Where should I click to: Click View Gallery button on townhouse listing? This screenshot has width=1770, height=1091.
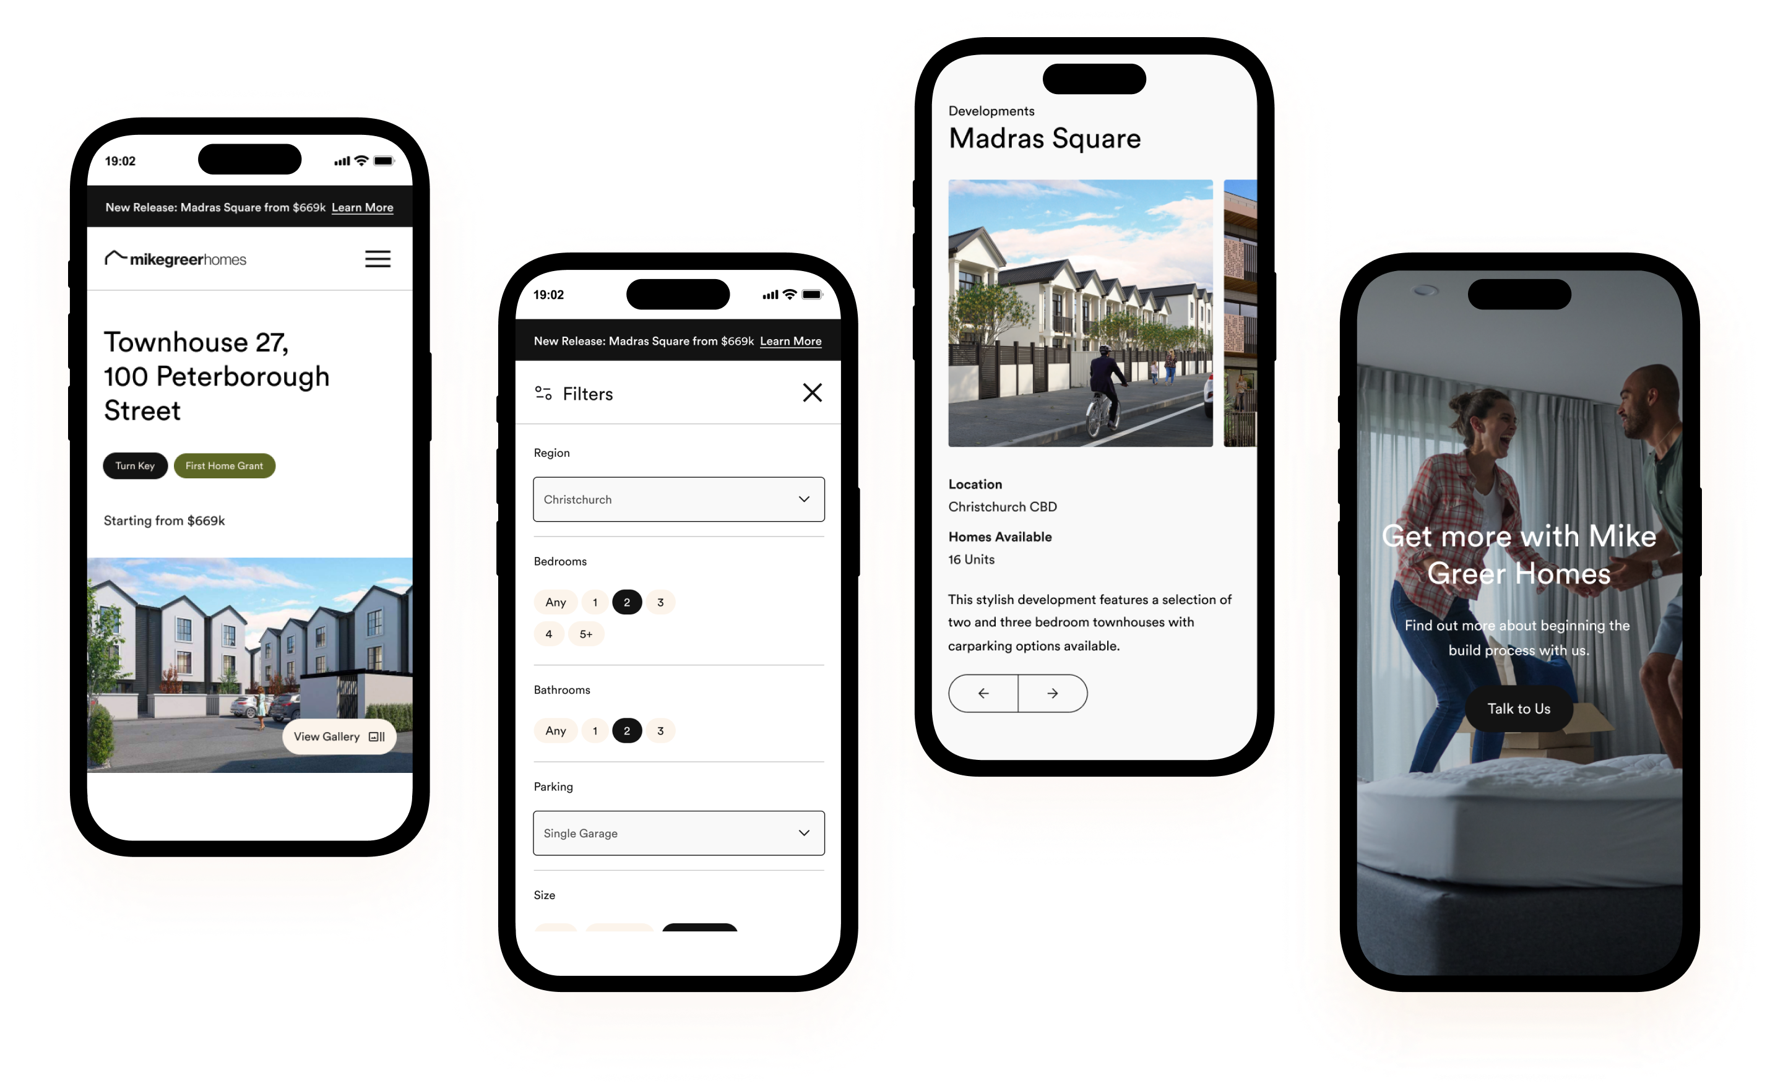(334, 736)
